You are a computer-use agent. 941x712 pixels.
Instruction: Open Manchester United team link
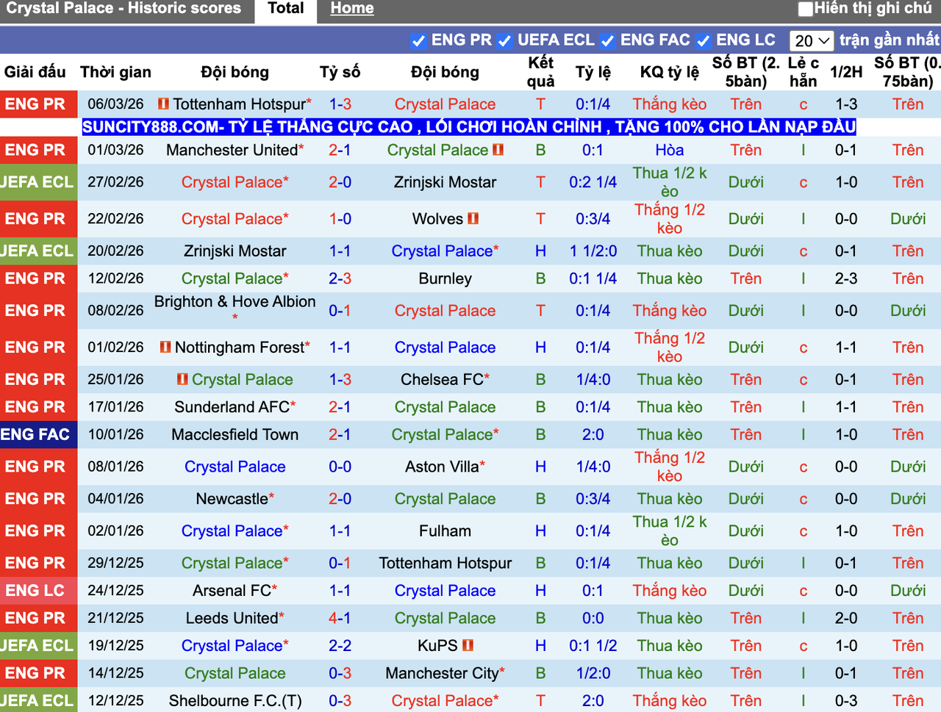[232, 150]
